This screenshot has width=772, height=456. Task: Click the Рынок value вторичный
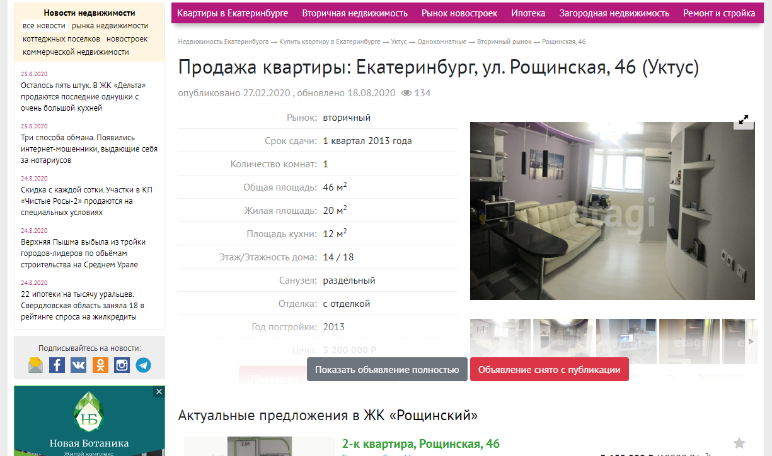pyautogui.click(x=347, y=118)
